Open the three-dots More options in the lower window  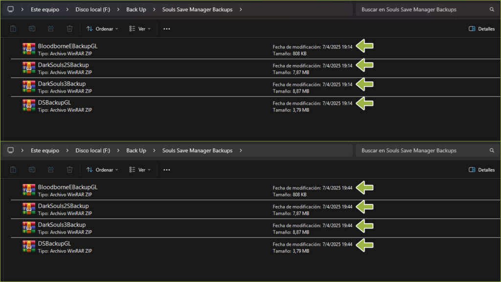[x=166, y=170]
